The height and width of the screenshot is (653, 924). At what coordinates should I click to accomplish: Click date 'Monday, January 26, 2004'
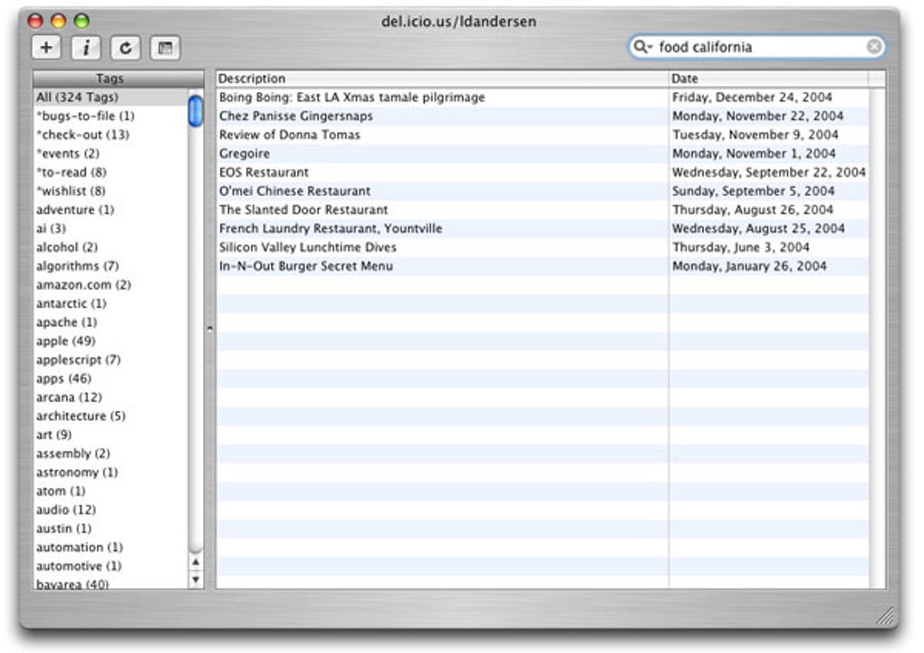point(749,266)
